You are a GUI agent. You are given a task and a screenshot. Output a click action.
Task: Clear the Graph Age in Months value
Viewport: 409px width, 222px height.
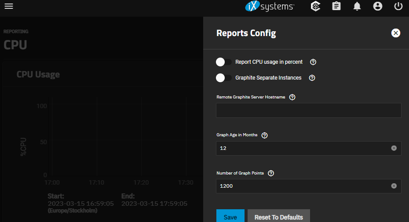click(394, 148)
